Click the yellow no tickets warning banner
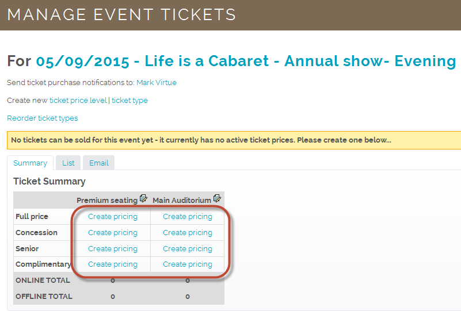The height and width of the screenshot is (311, 461). tap(234, 140)
